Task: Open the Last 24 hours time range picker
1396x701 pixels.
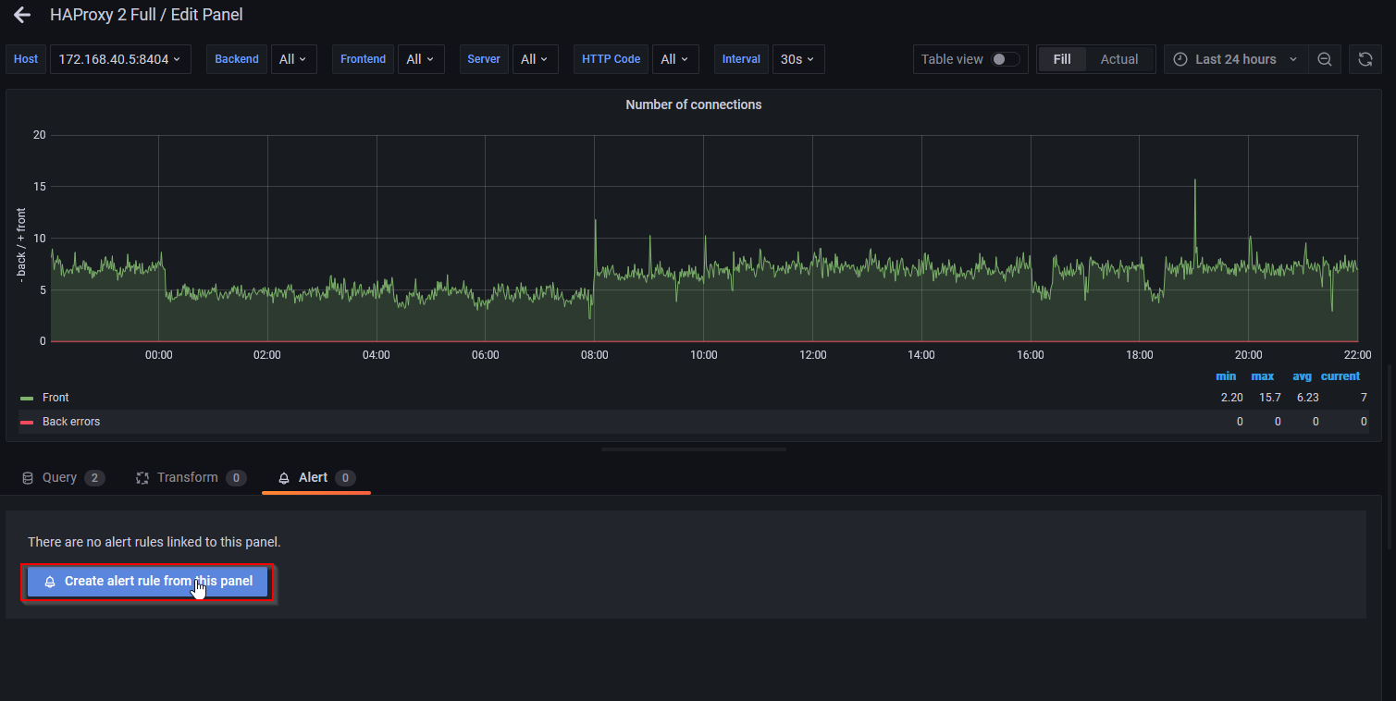Action: (1236, 59)
